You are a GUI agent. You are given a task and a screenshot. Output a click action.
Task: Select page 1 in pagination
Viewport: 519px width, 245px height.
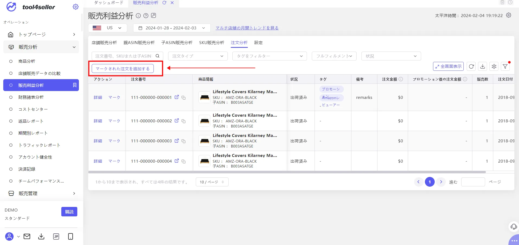[x=430, y=182]
